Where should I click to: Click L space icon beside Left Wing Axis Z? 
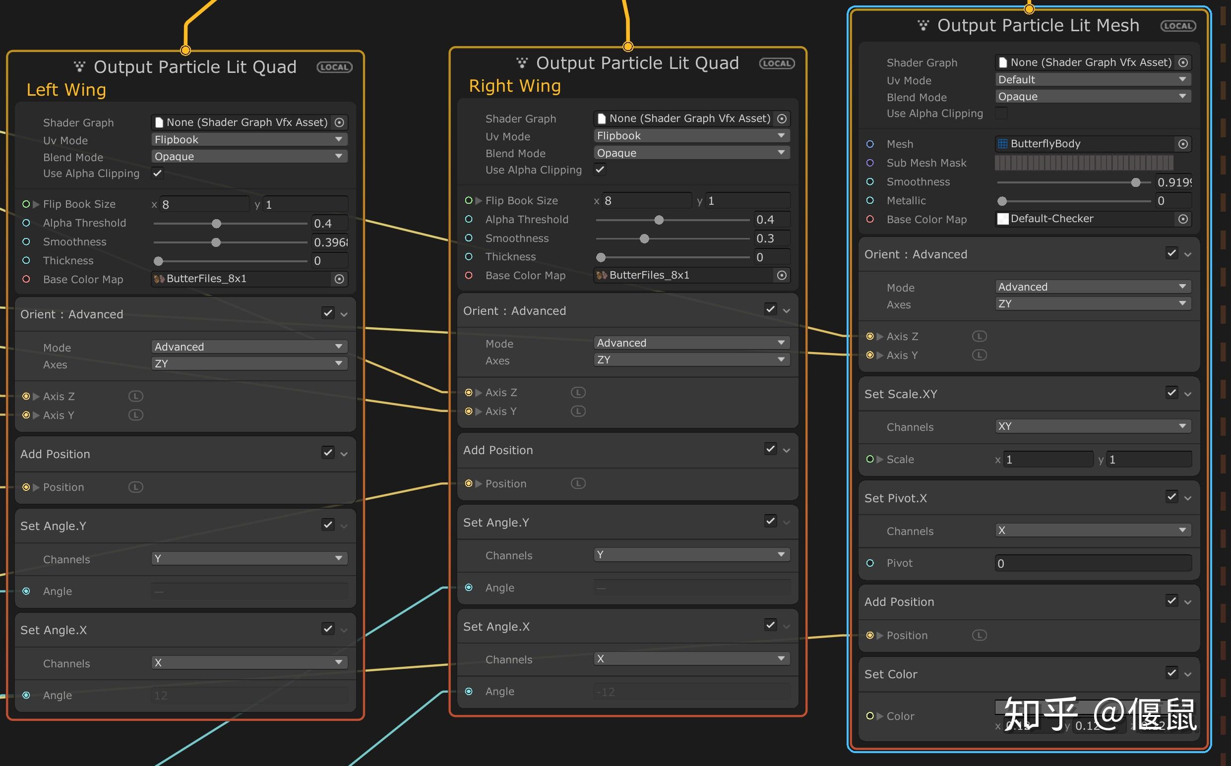(x=135, y=396)
